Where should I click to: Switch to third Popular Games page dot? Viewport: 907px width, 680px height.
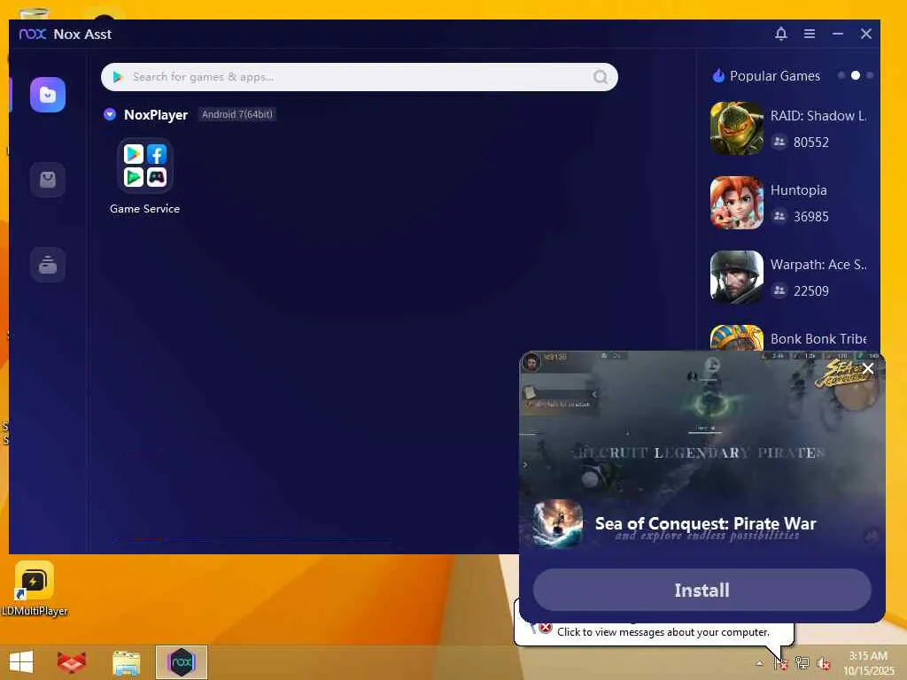coord(870,75)
